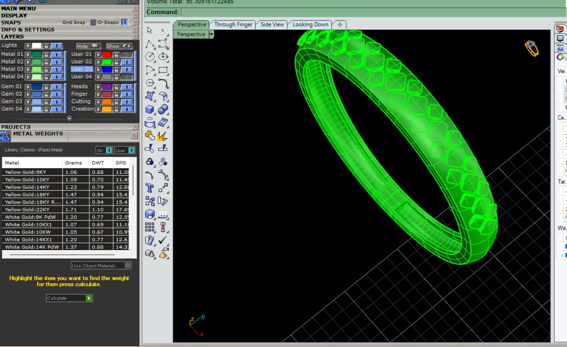Click the Cutting orange color swatch
Viewport: 567px width, 347px height.
(107, 102)
